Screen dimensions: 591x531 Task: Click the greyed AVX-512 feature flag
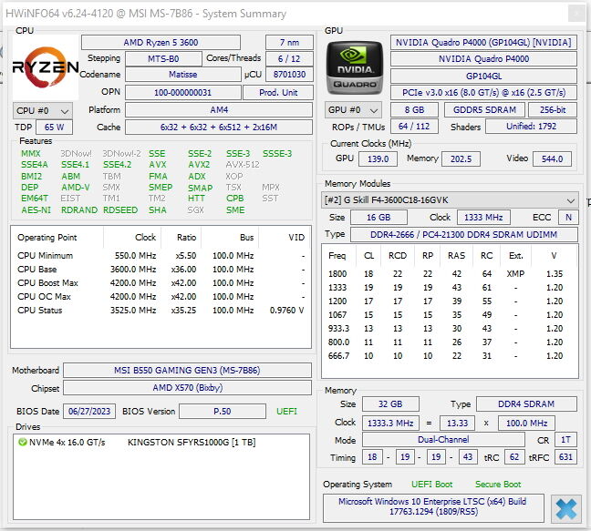(243, 165)
